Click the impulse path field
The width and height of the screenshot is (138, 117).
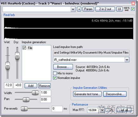pos(91,52)
